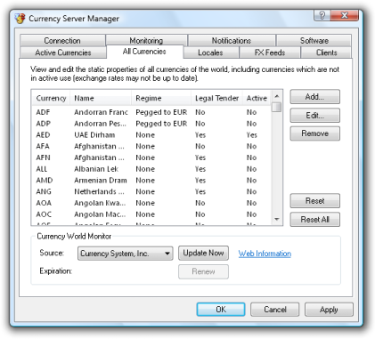Click the Edit... button

click(x=314, y=116)
